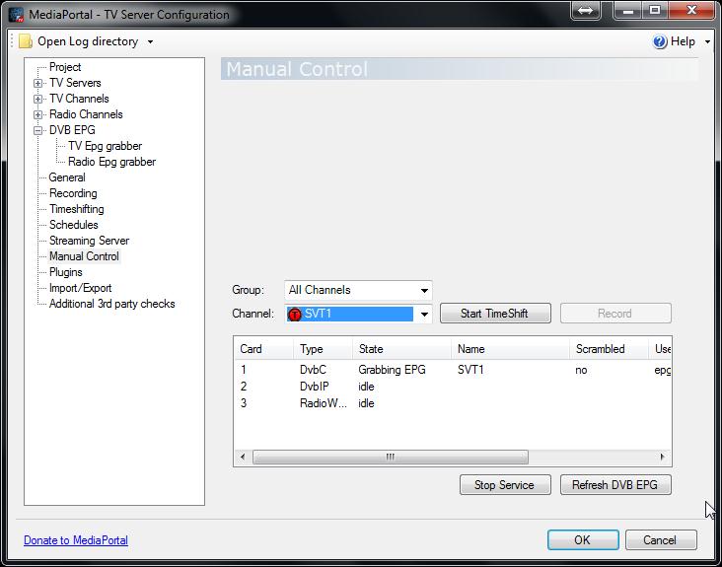Select the TV Channels tree label

tap(79, 99)
